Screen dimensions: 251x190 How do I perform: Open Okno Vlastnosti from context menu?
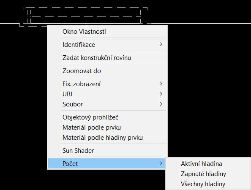click(x=107, y=32)
